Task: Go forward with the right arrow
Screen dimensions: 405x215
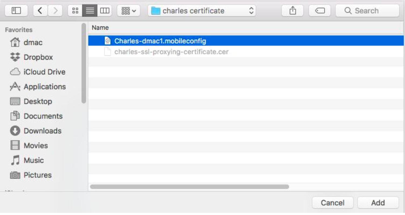Action: (x=55, y=11)
